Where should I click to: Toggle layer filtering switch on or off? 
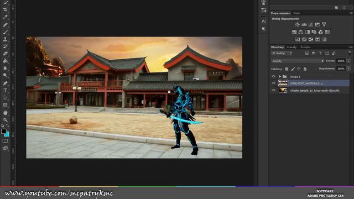pos(350,53)
